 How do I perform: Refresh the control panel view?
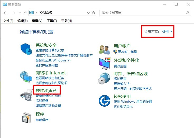pyautogui.click(x=94, y=13)
